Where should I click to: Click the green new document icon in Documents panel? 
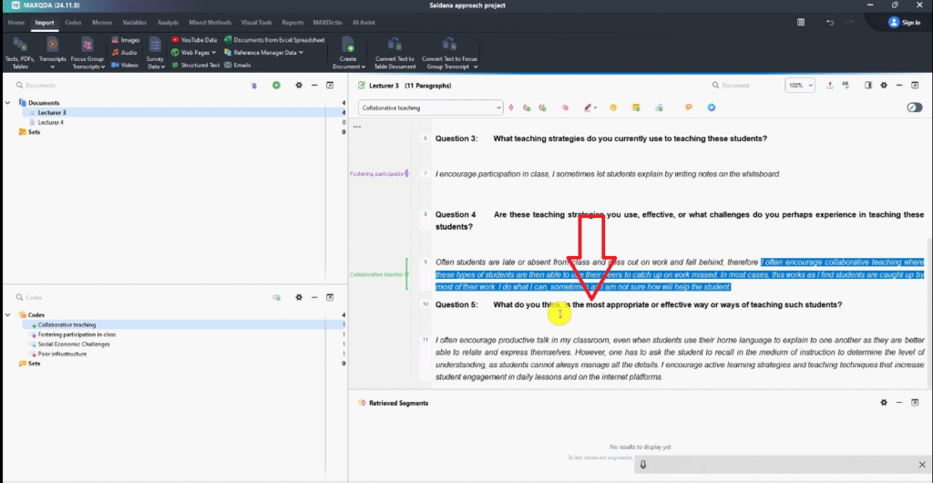[276, 85]
